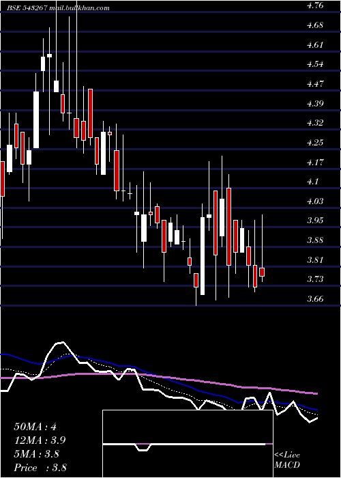Screen dimensions: 341x478
Task: Click the '12MA : 3.9' indicator text
Action: [x=40, y=440]
